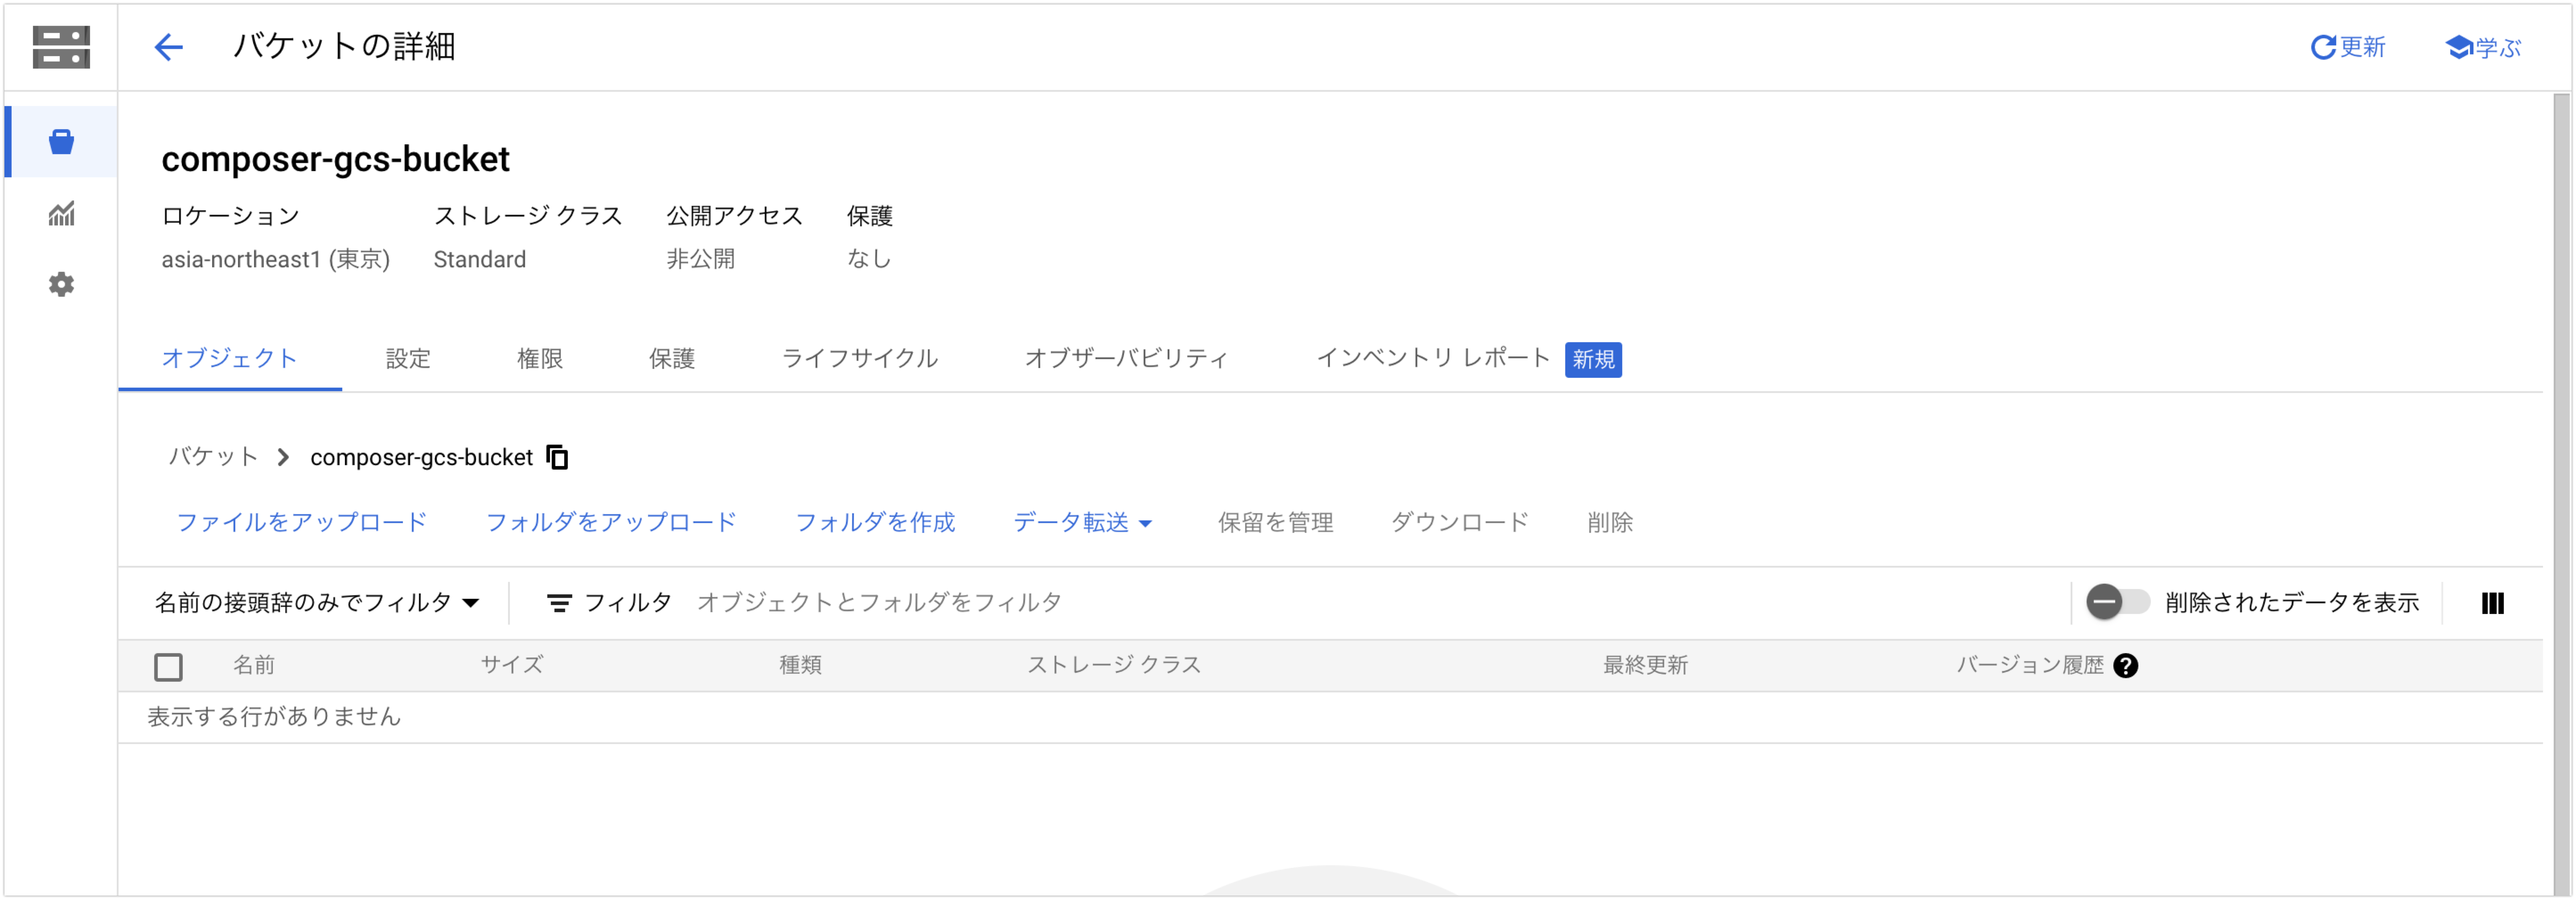The image size is (2576, 900).
Task: Click the breadcrumb chevron after バケット
Action: [x=283, y=457]
